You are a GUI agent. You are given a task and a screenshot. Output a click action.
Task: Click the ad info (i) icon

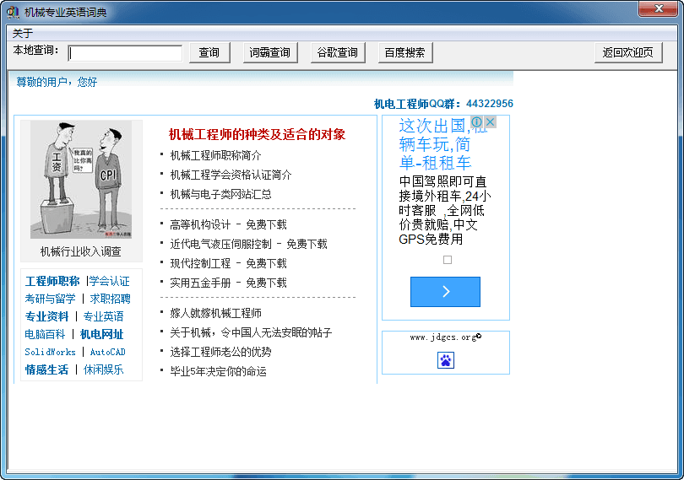477,122
